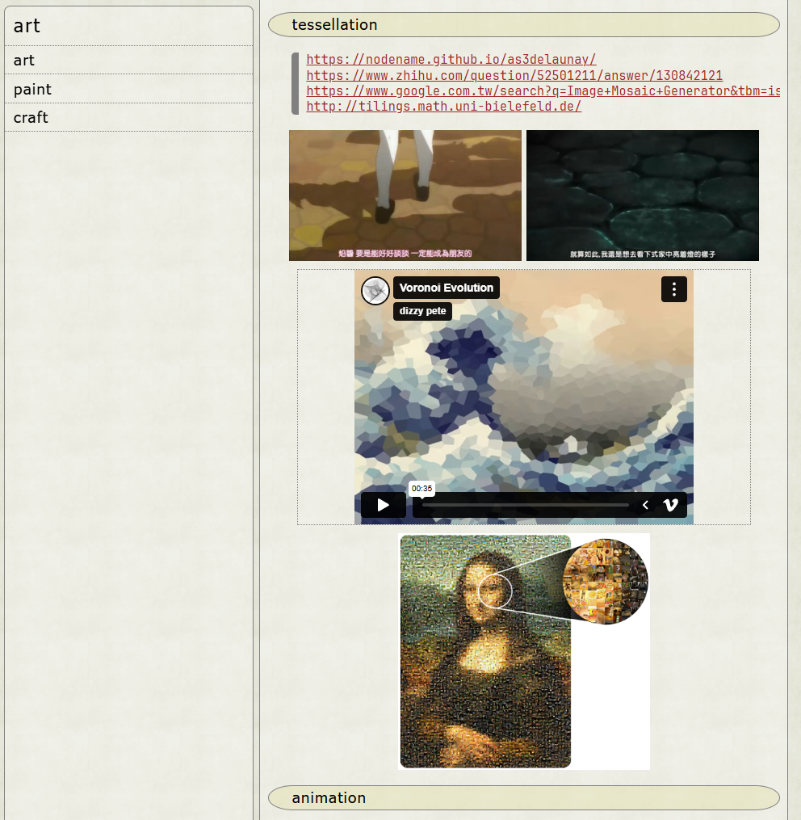Seek on the video progress bar
Viewport: 801px width, 820px height.
525,505
